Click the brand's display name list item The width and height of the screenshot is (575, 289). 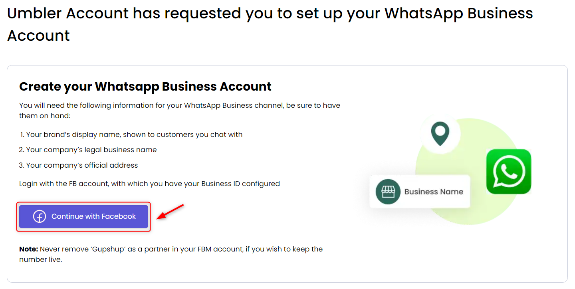coord(134,135)
